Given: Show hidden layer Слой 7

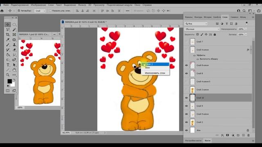Looking at the screenshot, I should 187,42.
